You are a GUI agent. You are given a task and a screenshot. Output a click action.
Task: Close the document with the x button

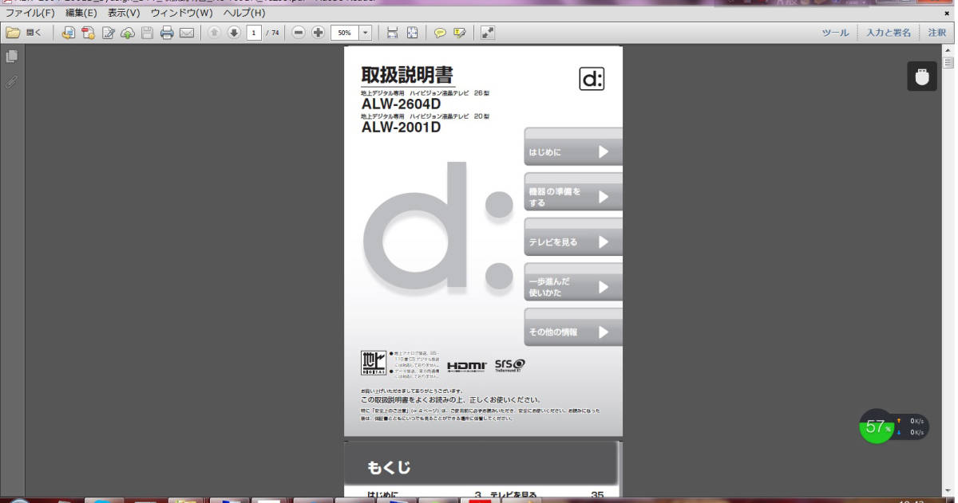pyautogui.click(x=947, y=13)
